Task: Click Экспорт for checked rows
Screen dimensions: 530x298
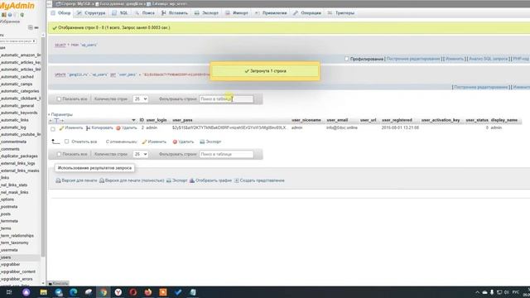Action: [x=210, y=142]
